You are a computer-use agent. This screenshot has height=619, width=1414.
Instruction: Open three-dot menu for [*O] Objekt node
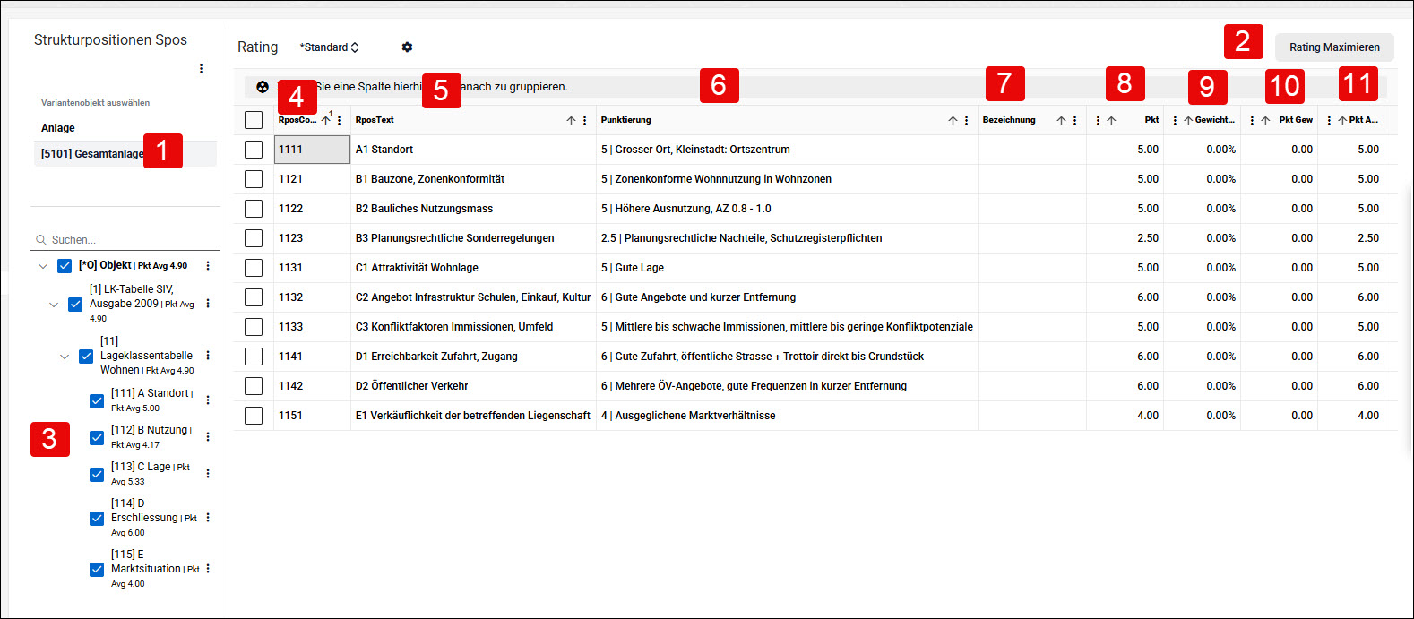[208, 266]
